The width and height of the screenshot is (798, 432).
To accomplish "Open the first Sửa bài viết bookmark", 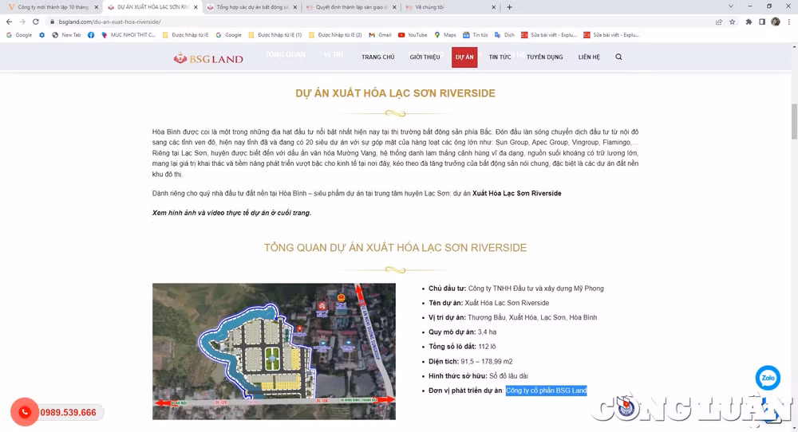I will (x=549, y=35).
